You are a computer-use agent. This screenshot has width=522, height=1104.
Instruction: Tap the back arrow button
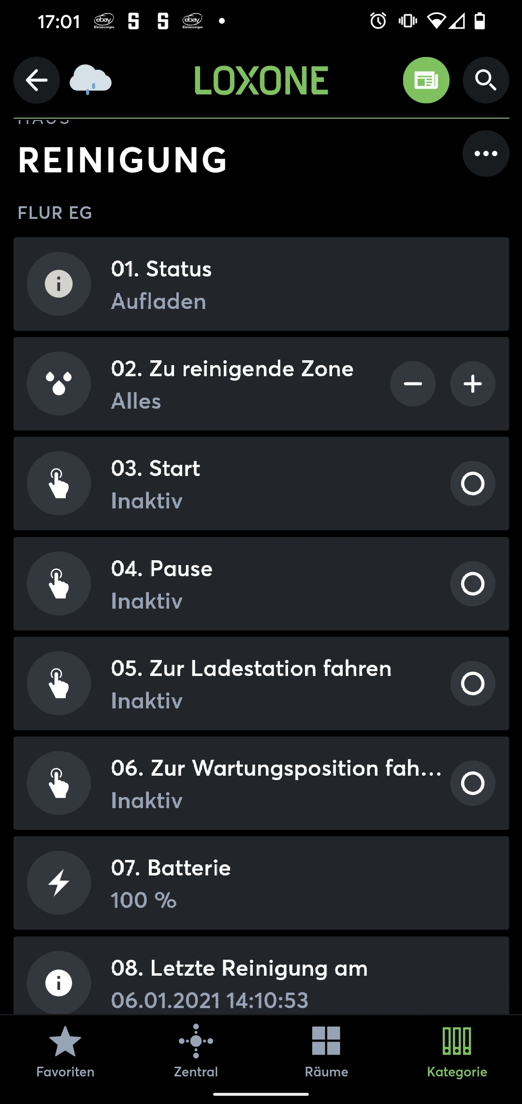click(x=37, y=80)
